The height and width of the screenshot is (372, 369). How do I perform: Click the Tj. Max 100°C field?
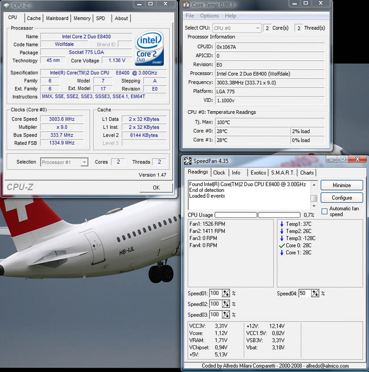click(x=269, y=122)
